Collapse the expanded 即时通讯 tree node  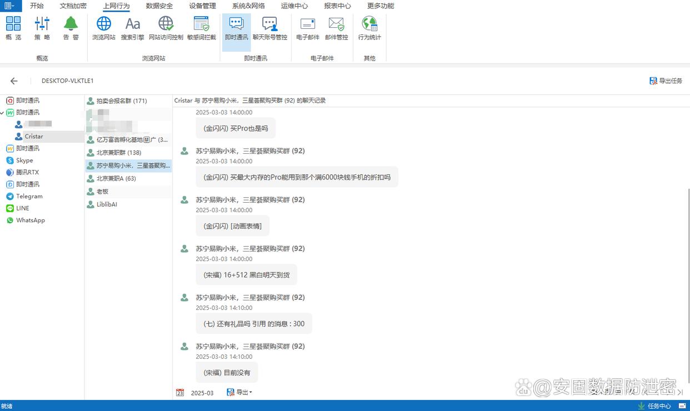pyautogui.click(x=3, y=113)
